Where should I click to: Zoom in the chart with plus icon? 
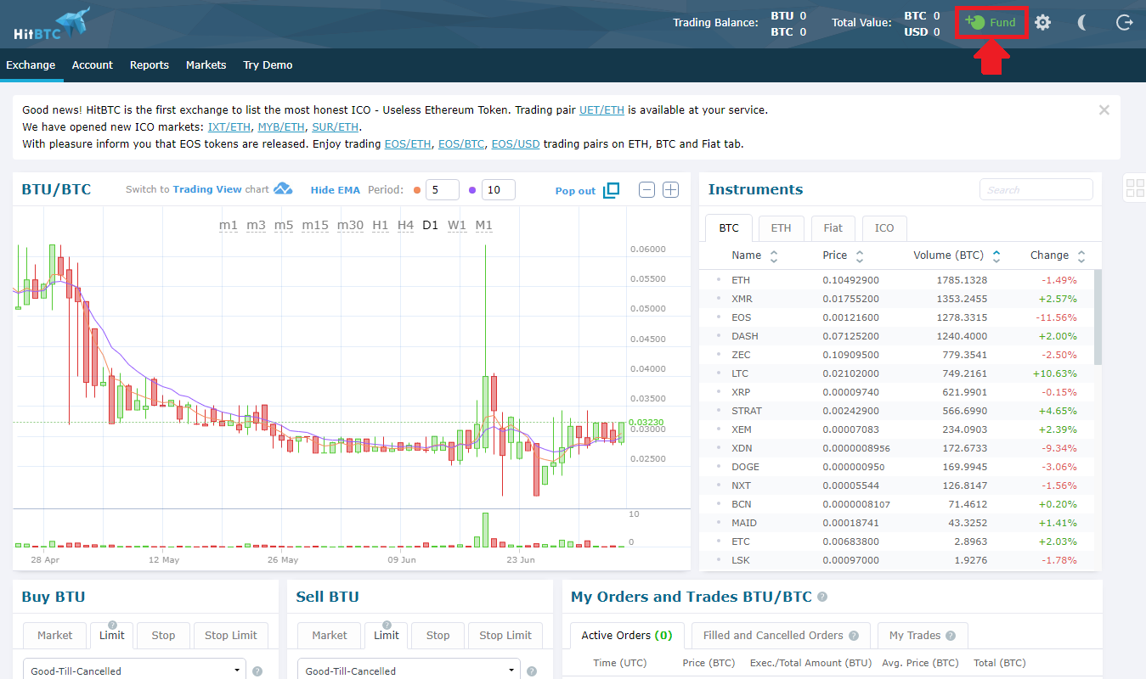pos(670,190)
